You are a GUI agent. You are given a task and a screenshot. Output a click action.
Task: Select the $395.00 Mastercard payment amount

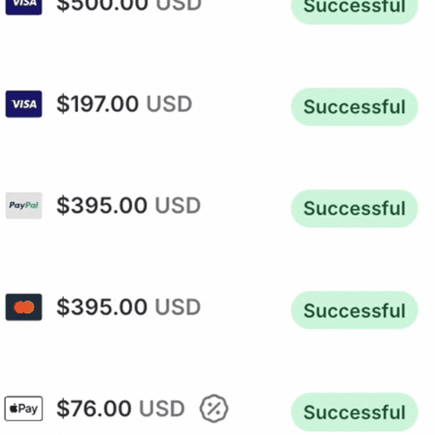(x=102, y=307)
